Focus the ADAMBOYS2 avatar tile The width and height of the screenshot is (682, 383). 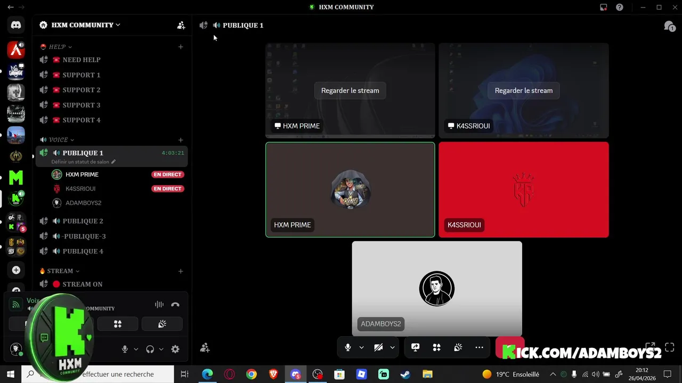tap(437, 289)
